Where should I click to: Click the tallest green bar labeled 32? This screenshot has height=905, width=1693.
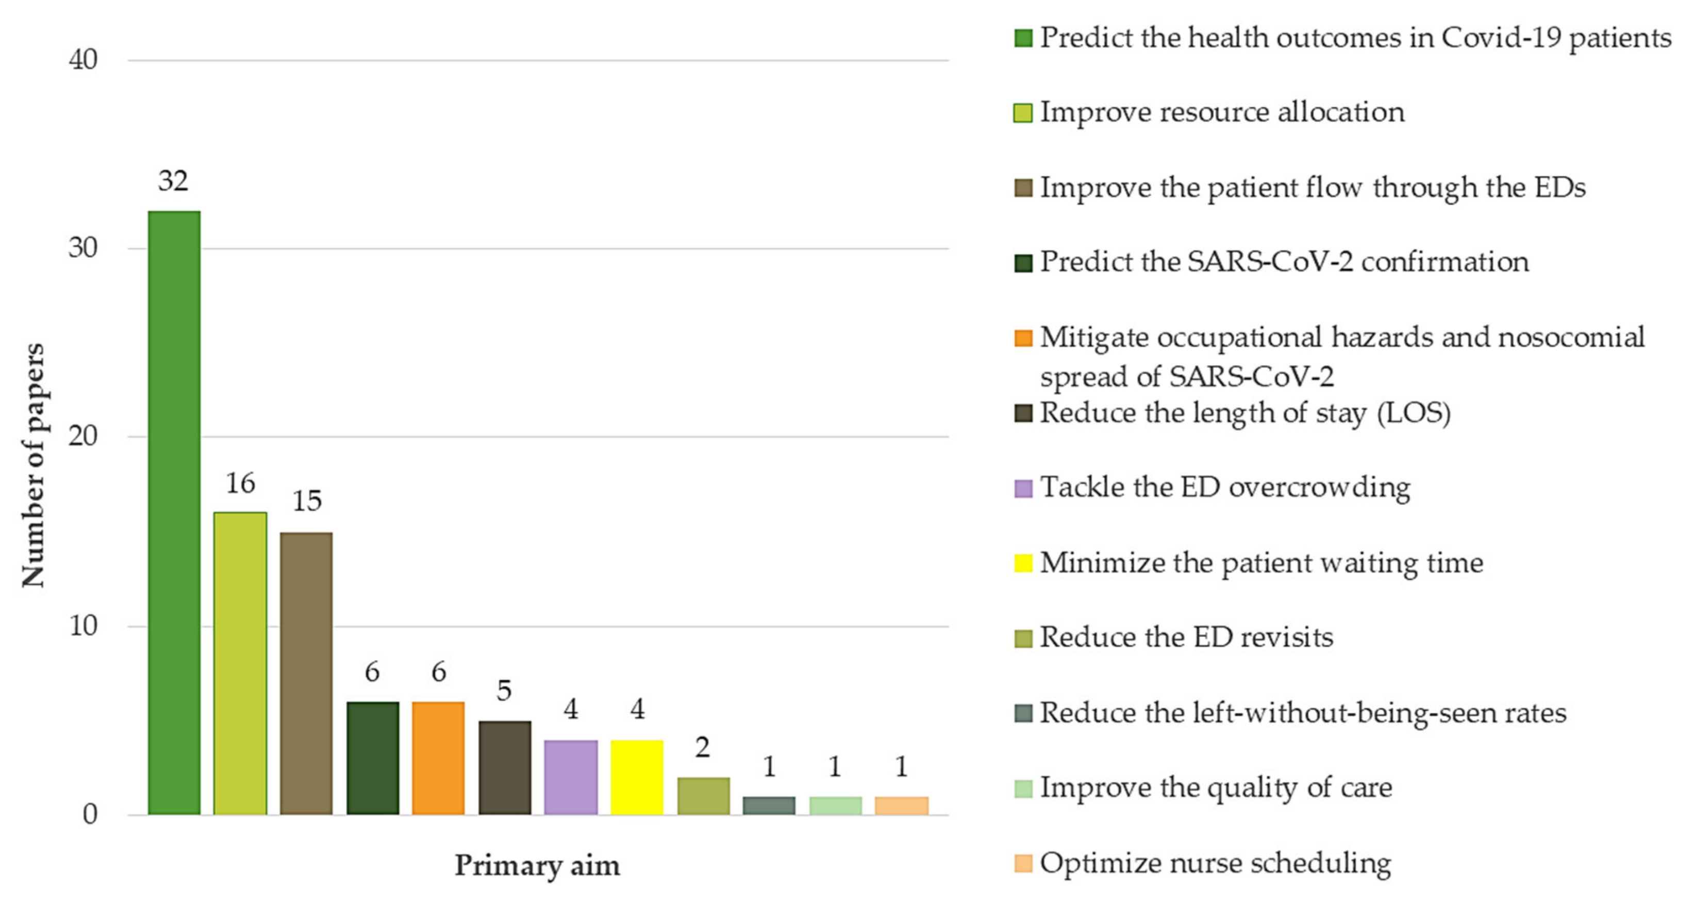[174, 513]
